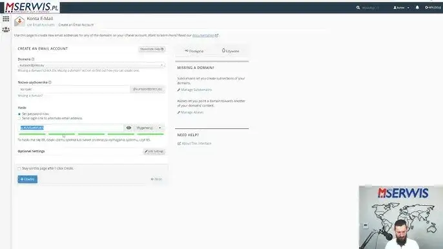443x249 pixels.
Task: Select the Set password now radio button
Action: click(19, 114)
